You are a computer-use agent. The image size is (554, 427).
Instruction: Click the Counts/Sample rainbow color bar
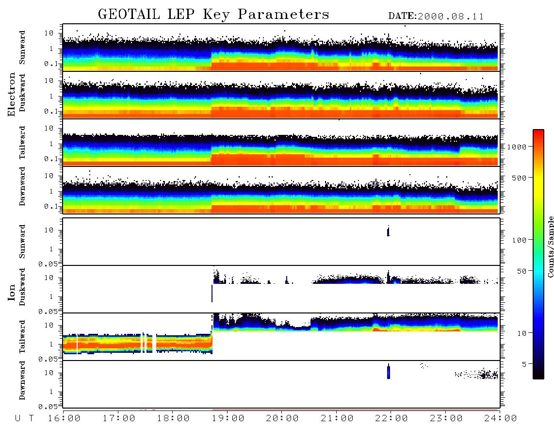tap(538, 254)
